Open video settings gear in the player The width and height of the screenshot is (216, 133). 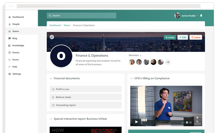187,123
